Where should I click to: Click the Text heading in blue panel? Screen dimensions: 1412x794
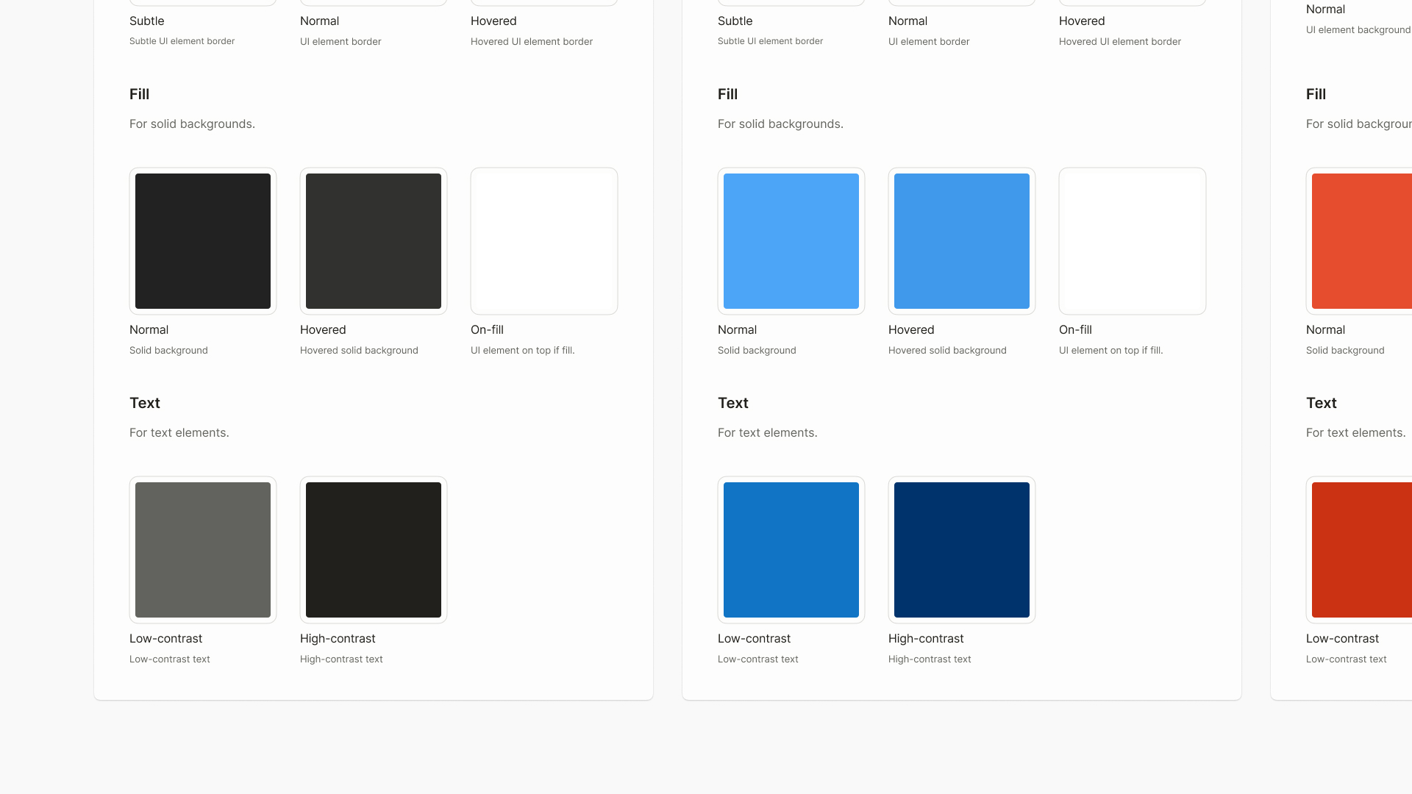733,403
